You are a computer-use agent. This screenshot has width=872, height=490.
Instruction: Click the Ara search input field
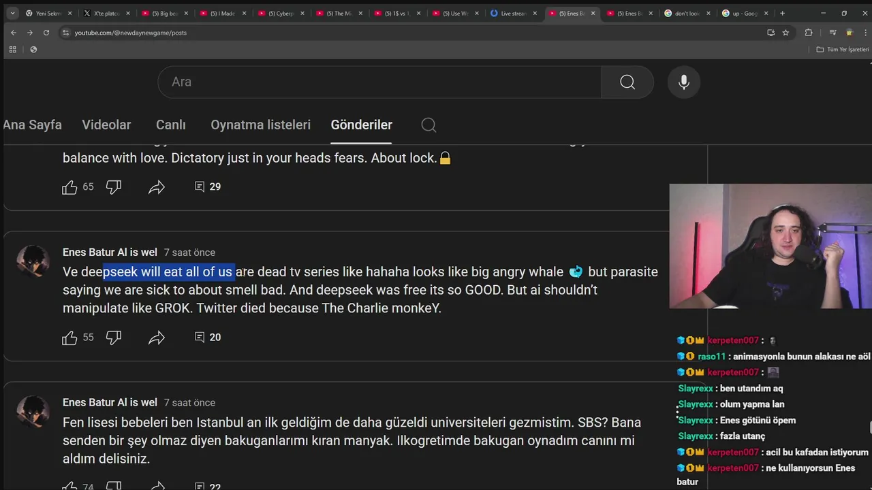click(x=379, y=82)
